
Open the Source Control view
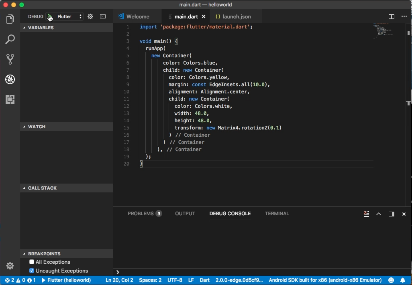pos(10,59)
